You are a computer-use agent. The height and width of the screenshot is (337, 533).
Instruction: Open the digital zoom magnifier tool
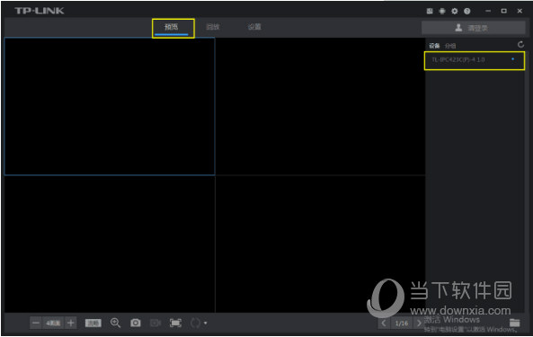[x=116, y=323]
